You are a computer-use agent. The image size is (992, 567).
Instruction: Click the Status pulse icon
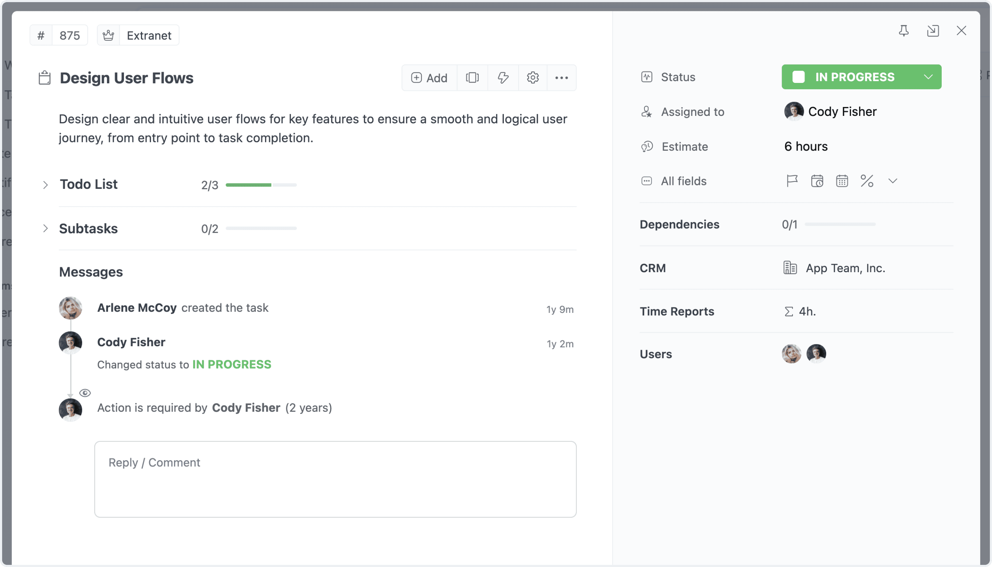point(647,77)
